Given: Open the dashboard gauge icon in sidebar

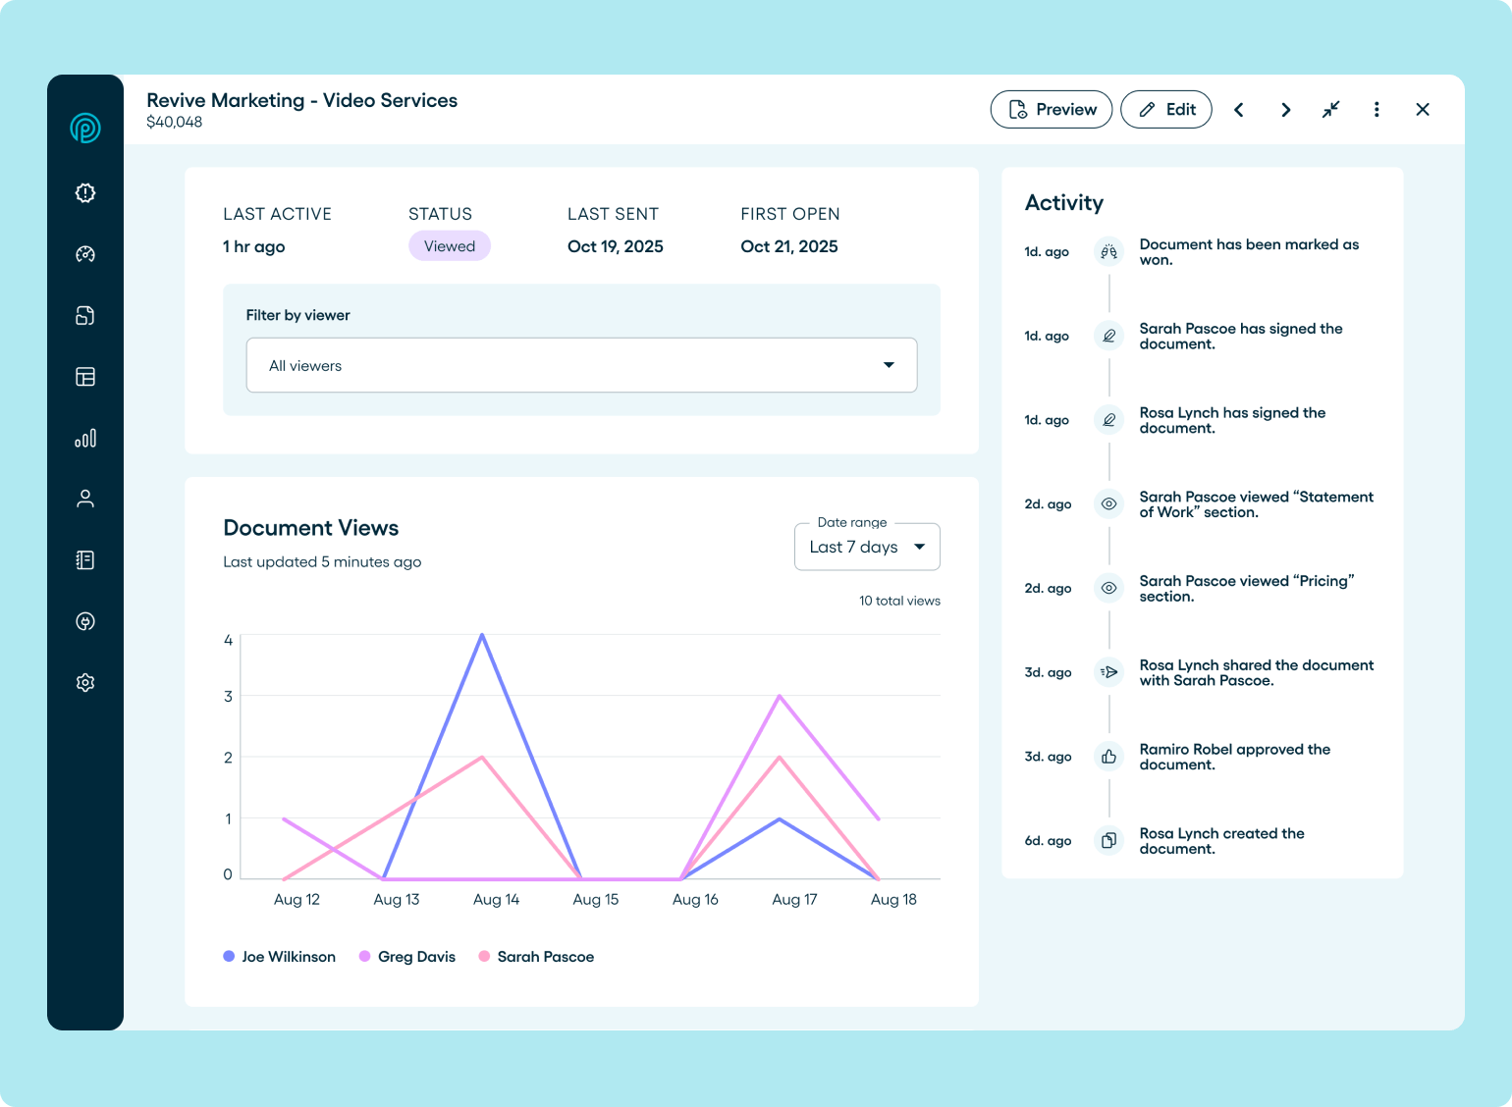Looking at the screenshot, I should [x=85, y=254].
